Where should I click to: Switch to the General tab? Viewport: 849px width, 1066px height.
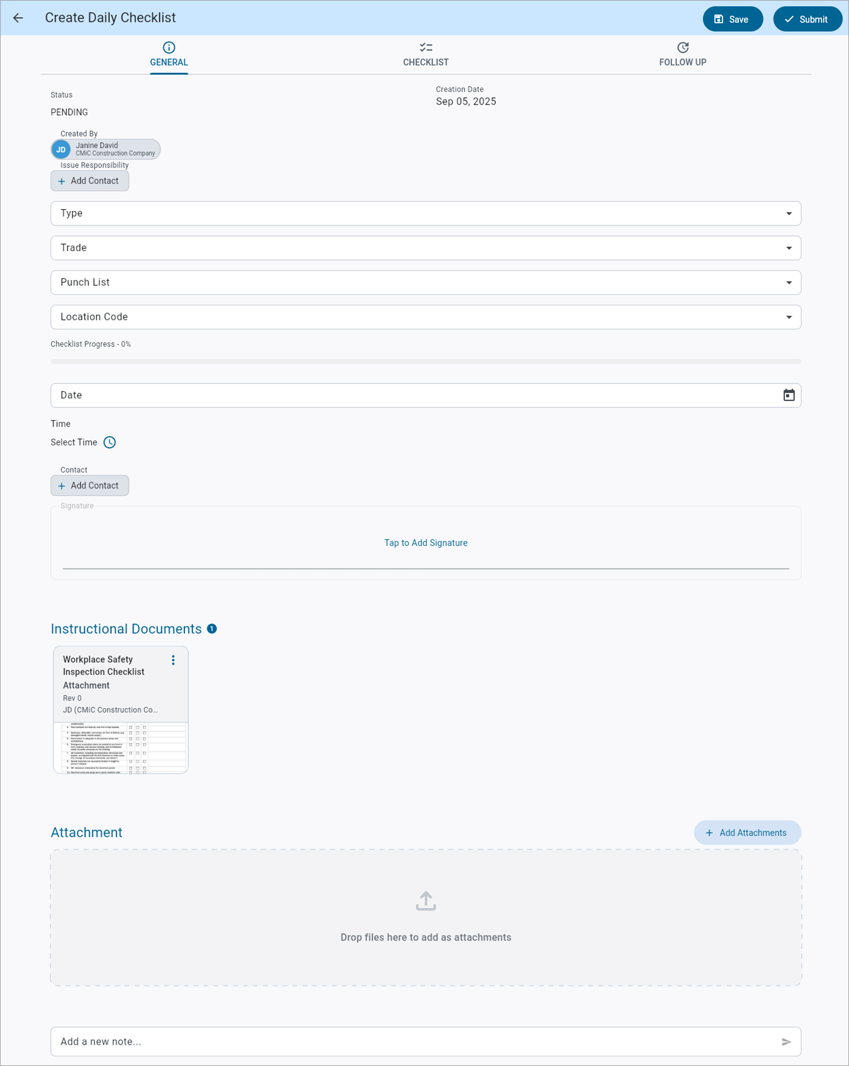click(x=169, y=55)
